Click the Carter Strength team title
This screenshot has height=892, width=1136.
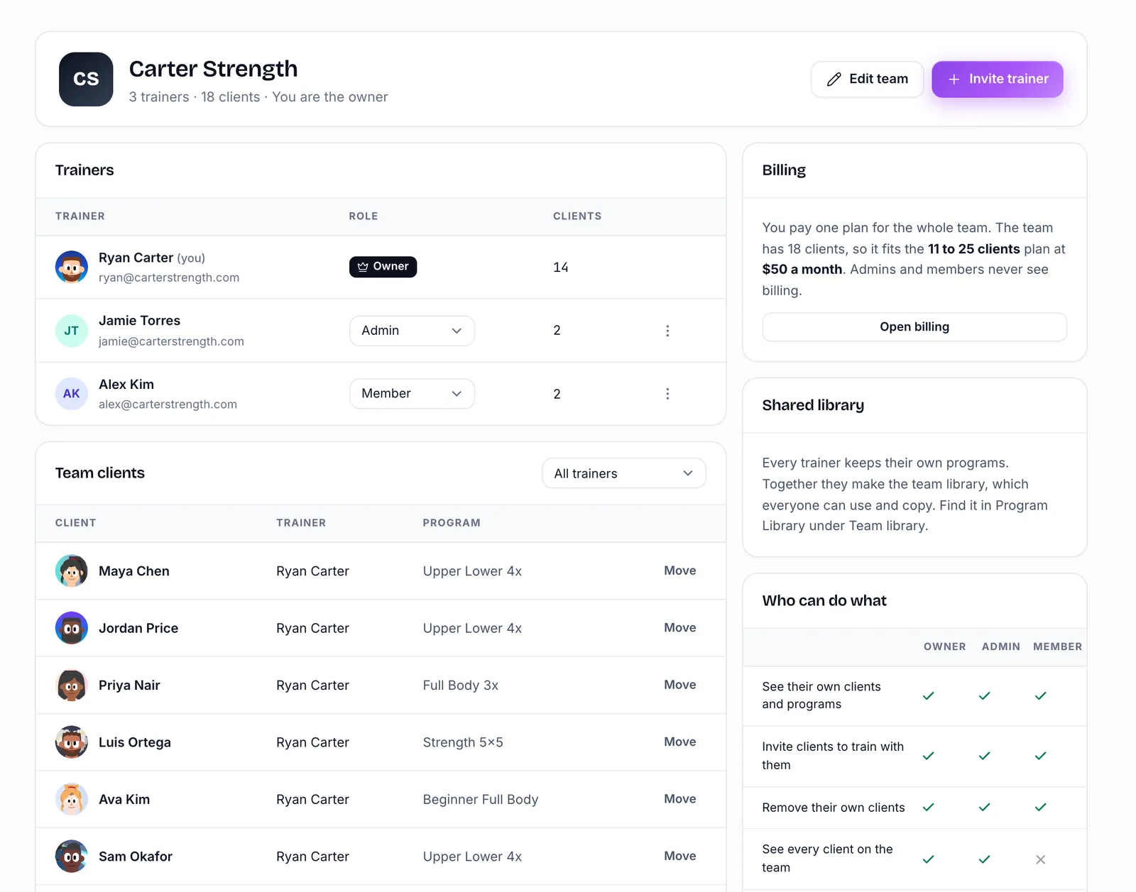tap(213, 69)
